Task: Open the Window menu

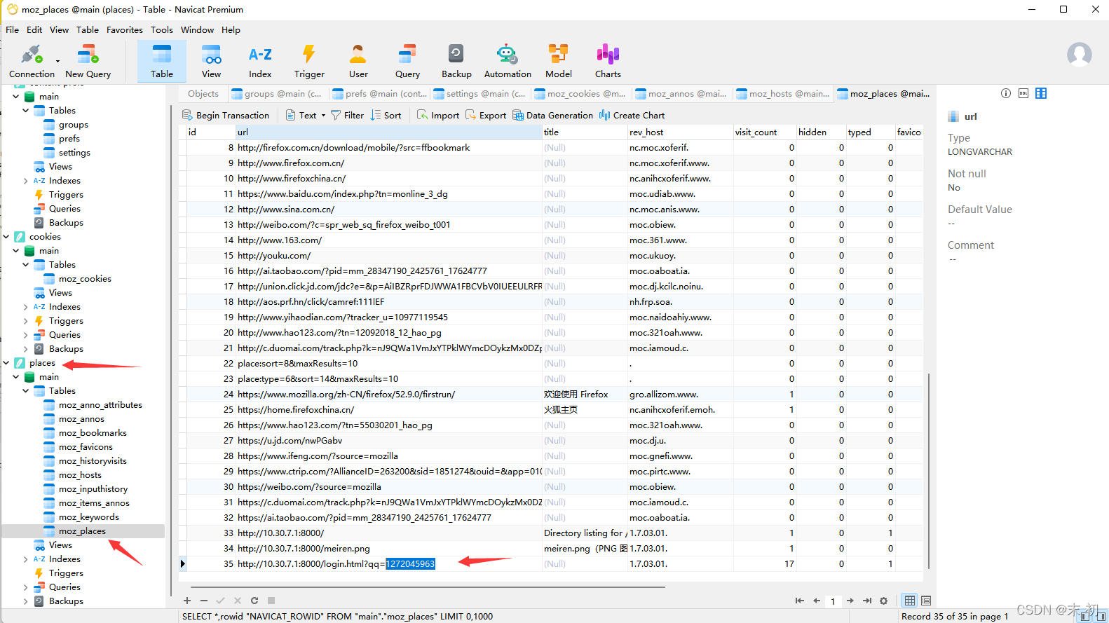Action: [197, 29]
